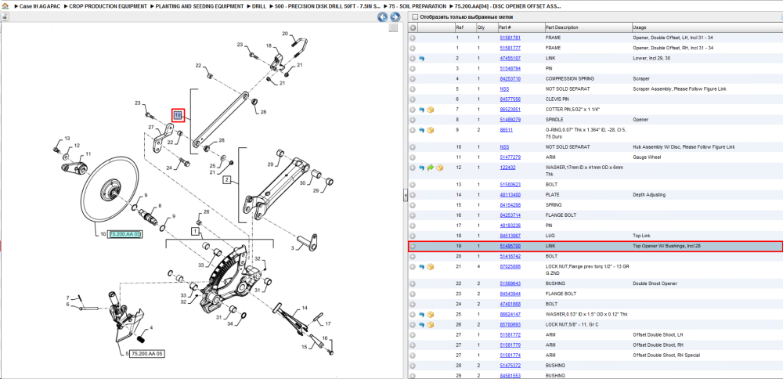Screen dimensions: 783x379
Task: Select boxed callout 2 in the diagram
Action: click(x=227, y=179)
